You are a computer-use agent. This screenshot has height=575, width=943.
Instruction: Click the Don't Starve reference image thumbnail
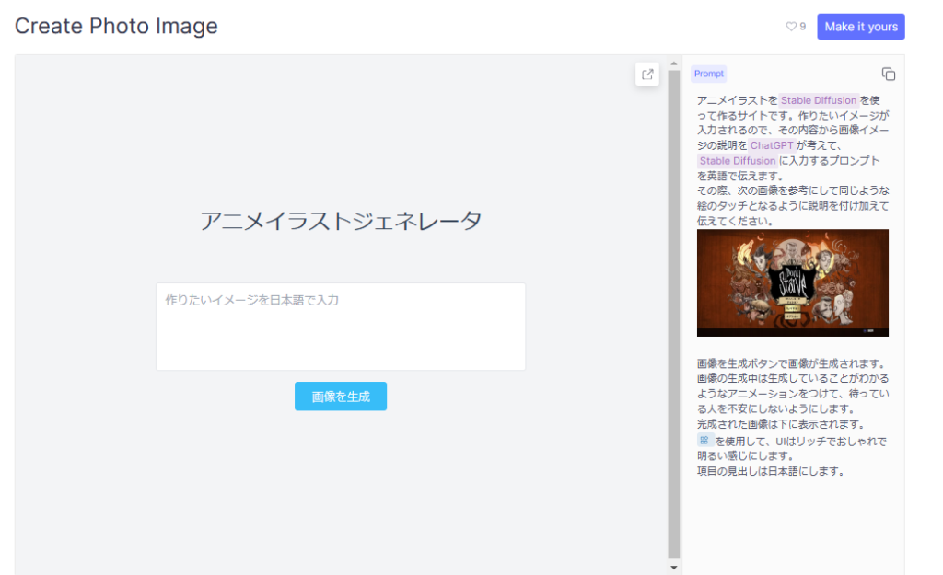(792, 282)
